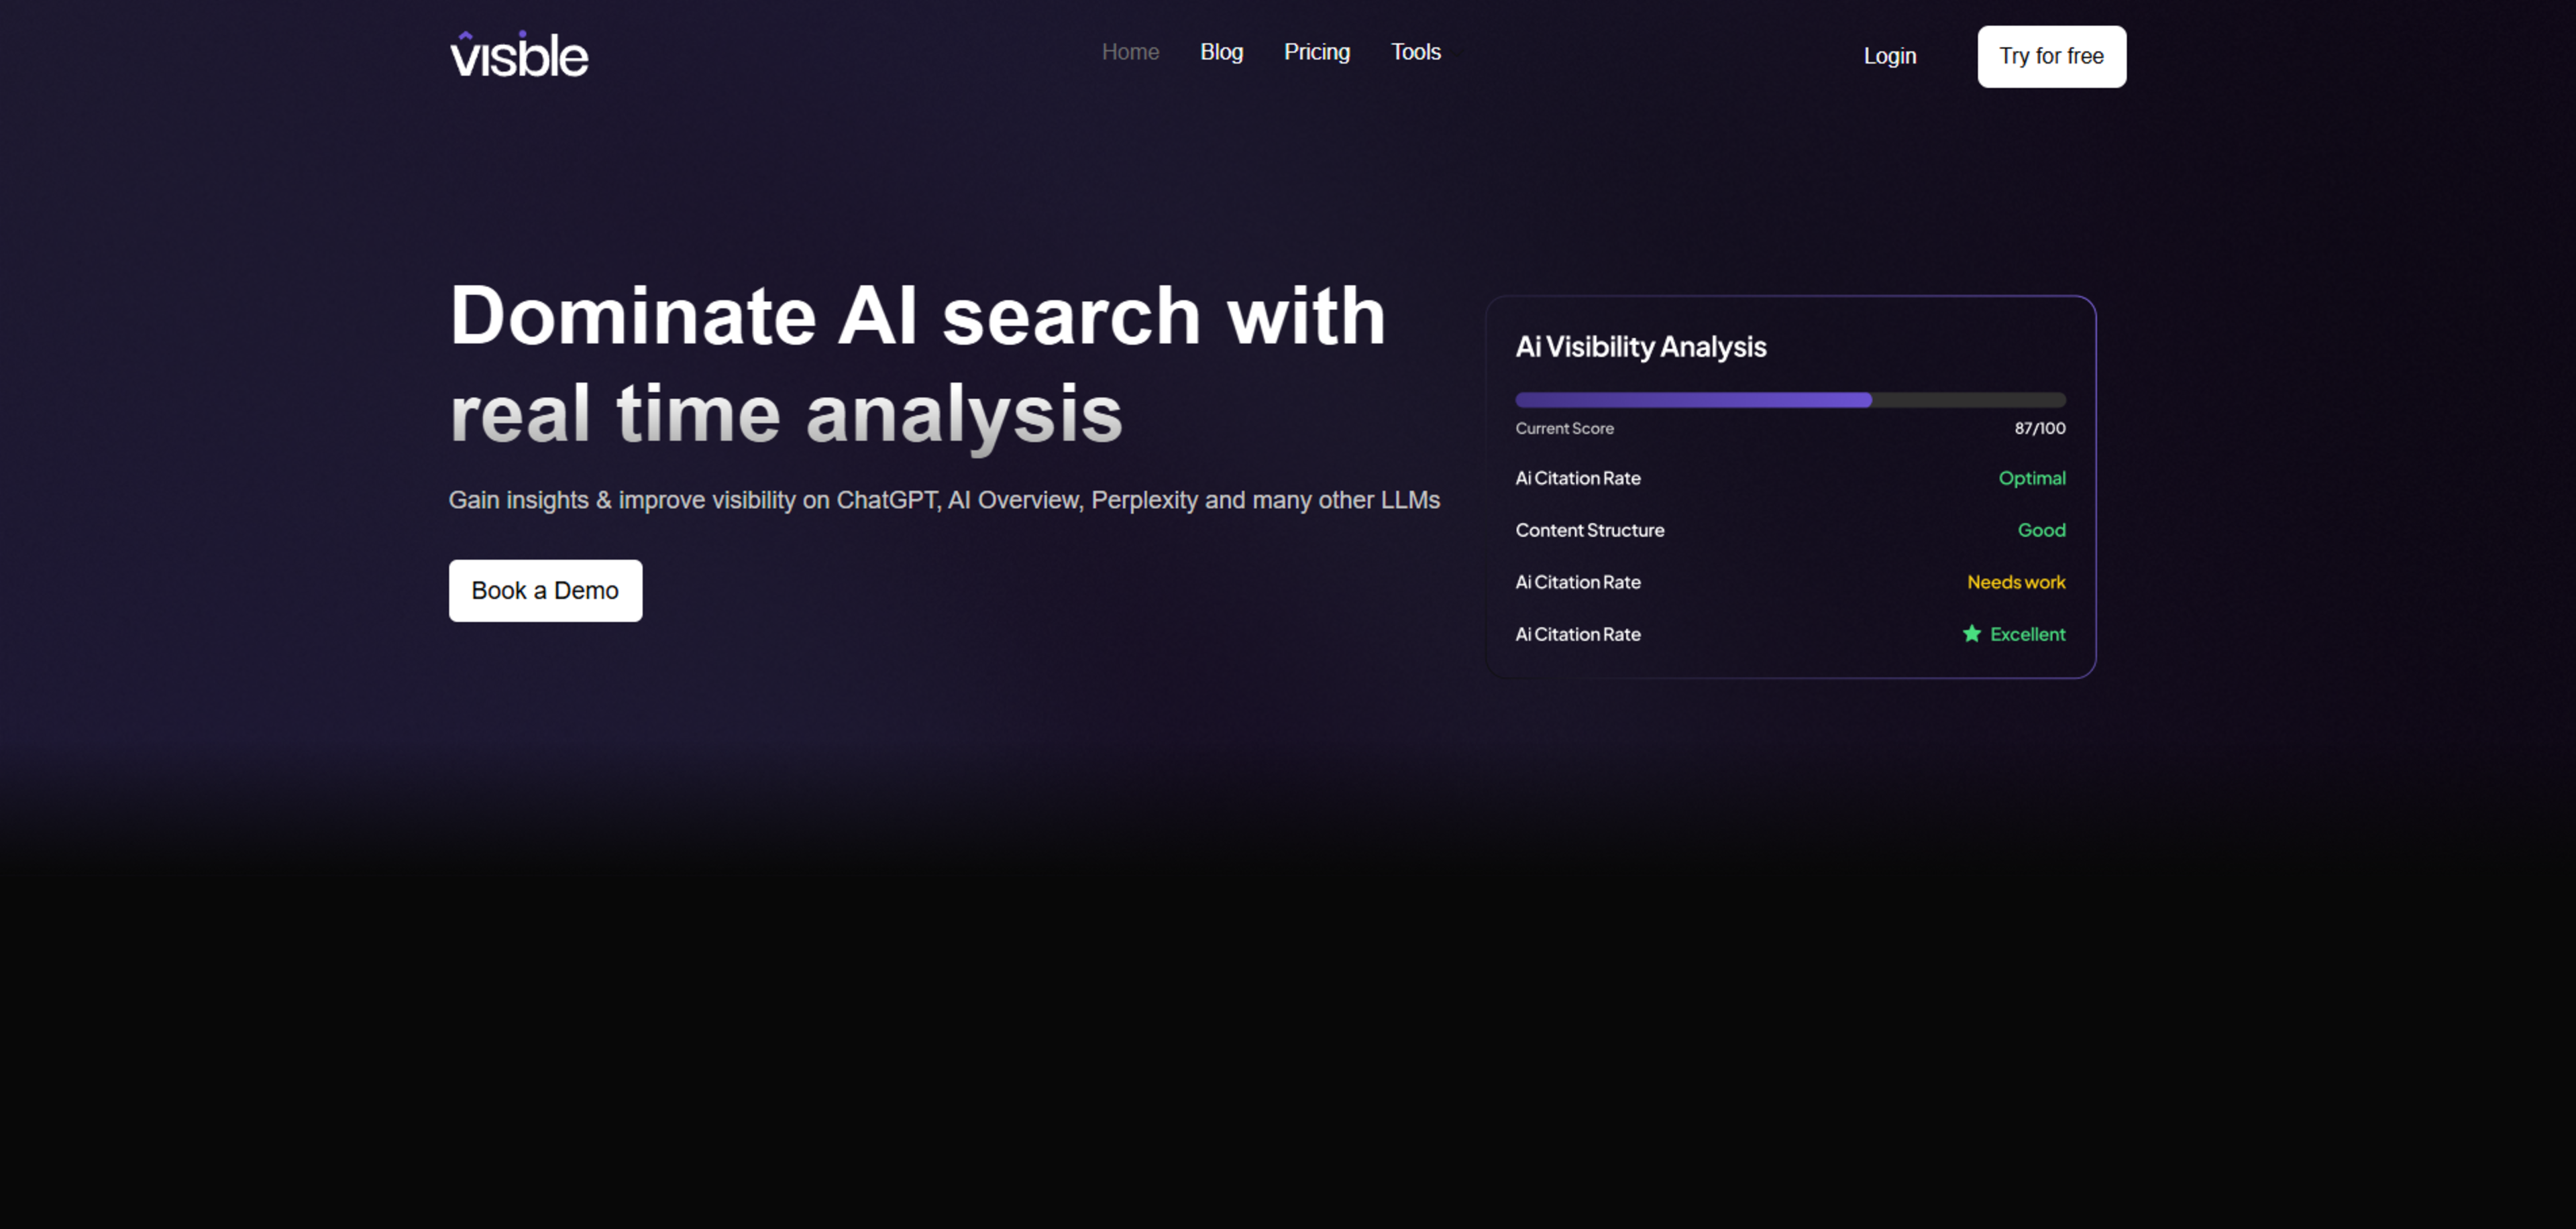Click the Optimal status label

coord(2031,477)
